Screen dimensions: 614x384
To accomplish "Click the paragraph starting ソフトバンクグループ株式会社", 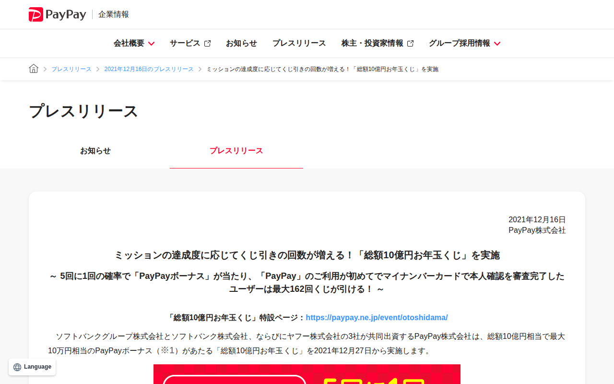I will pos(307,344).
